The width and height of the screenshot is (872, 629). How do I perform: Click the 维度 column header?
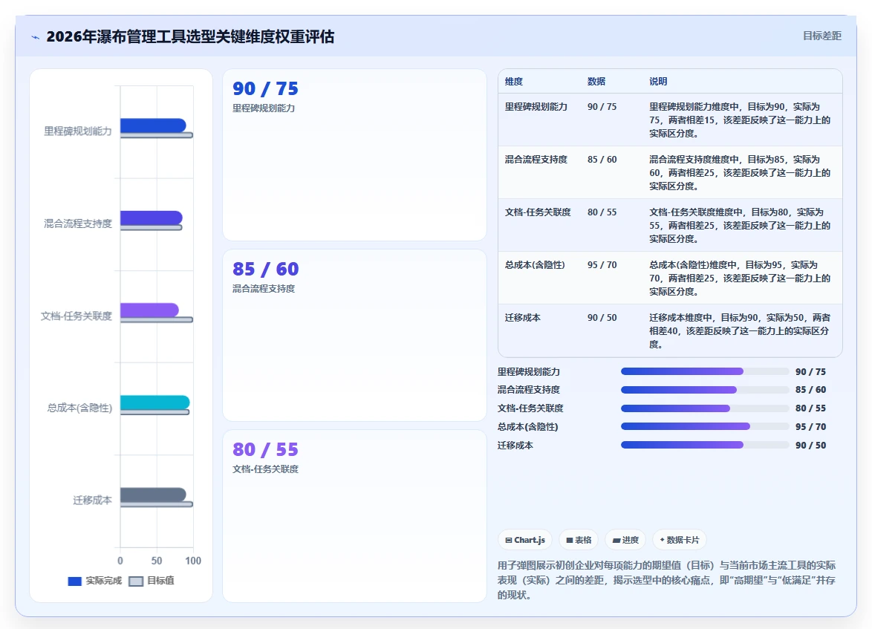(x=514, y=81)
